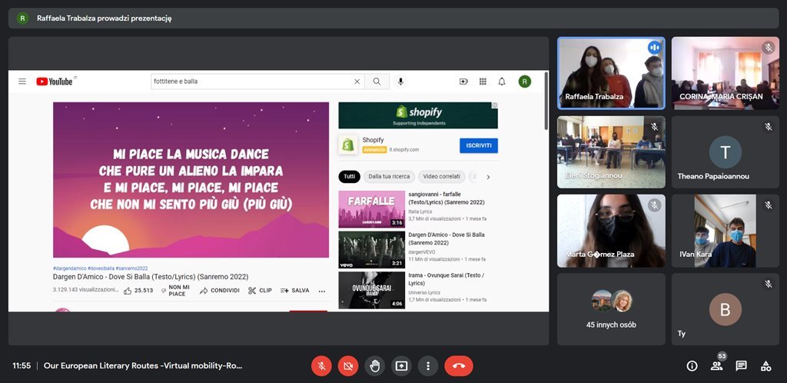Open the FARFALLE video thumbnail
Image resolution: width=787 pixels, height=383 pixels.
[371, 209]
